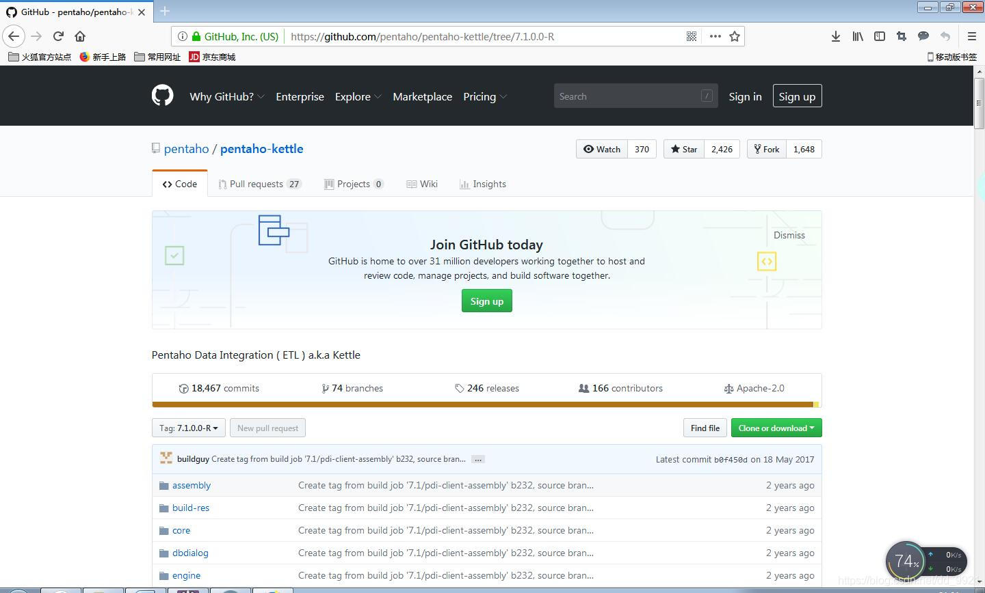
Task: Open the downloads arrow icon
Action: click(836, 36)
